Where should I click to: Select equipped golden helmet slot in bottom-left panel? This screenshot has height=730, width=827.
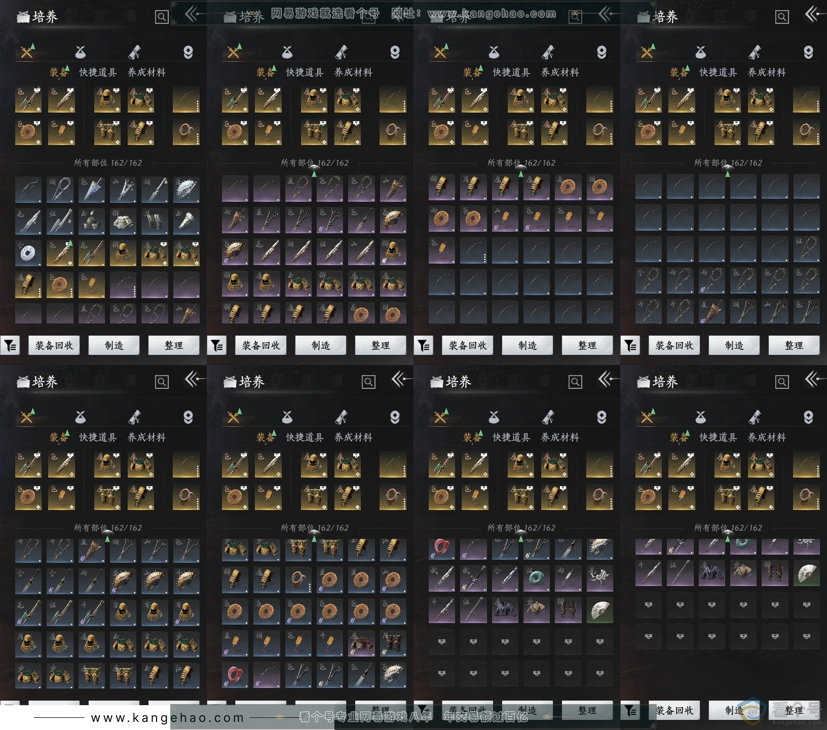107,464
